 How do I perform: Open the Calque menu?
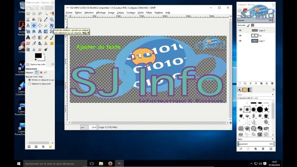tap(120, 13)
